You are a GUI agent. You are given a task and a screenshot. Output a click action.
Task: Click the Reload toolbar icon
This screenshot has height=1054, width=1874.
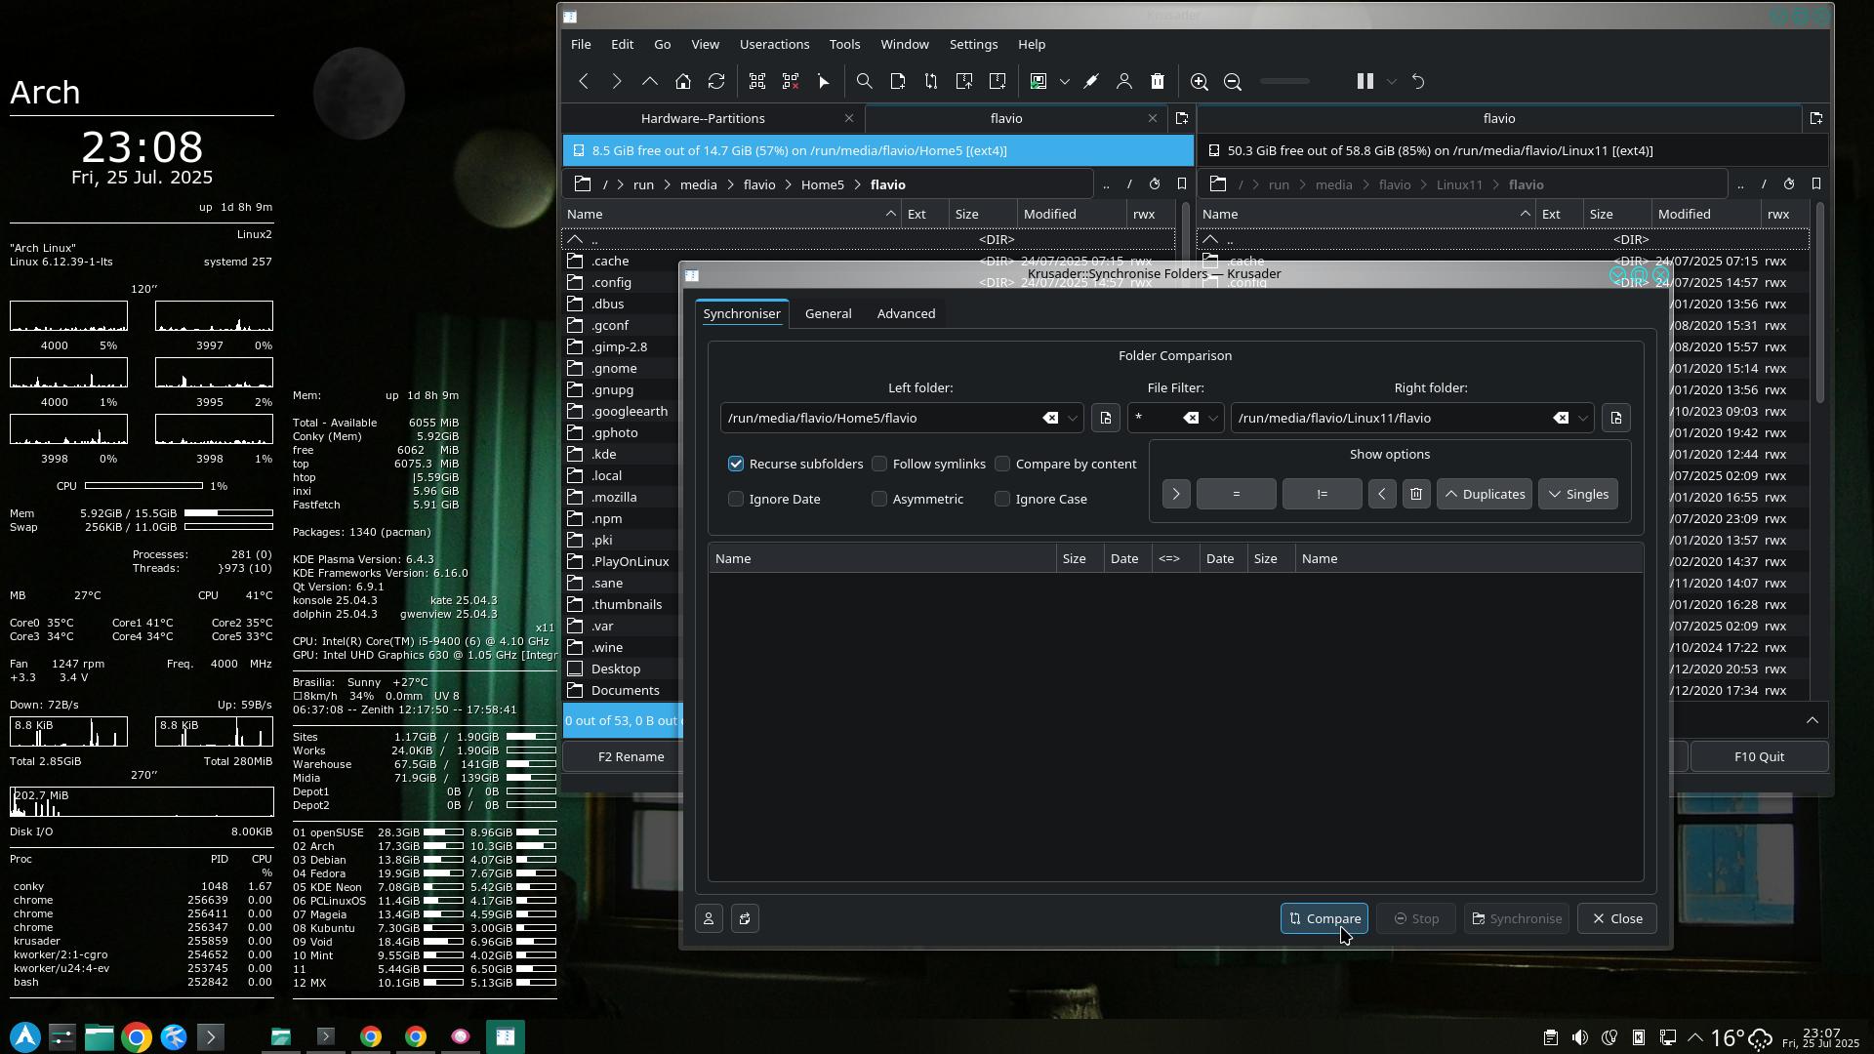click(x=716, y=82)
